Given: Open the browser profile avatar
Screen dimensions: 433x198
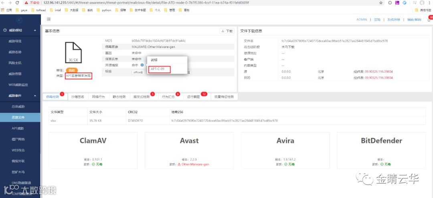Looking at the screenshot, I should tap(422, 3).
